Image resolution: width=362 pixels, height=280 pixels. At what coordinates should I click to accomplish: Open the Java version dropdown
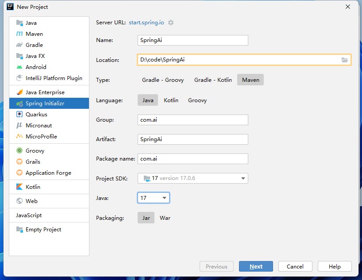coord(154,198)
